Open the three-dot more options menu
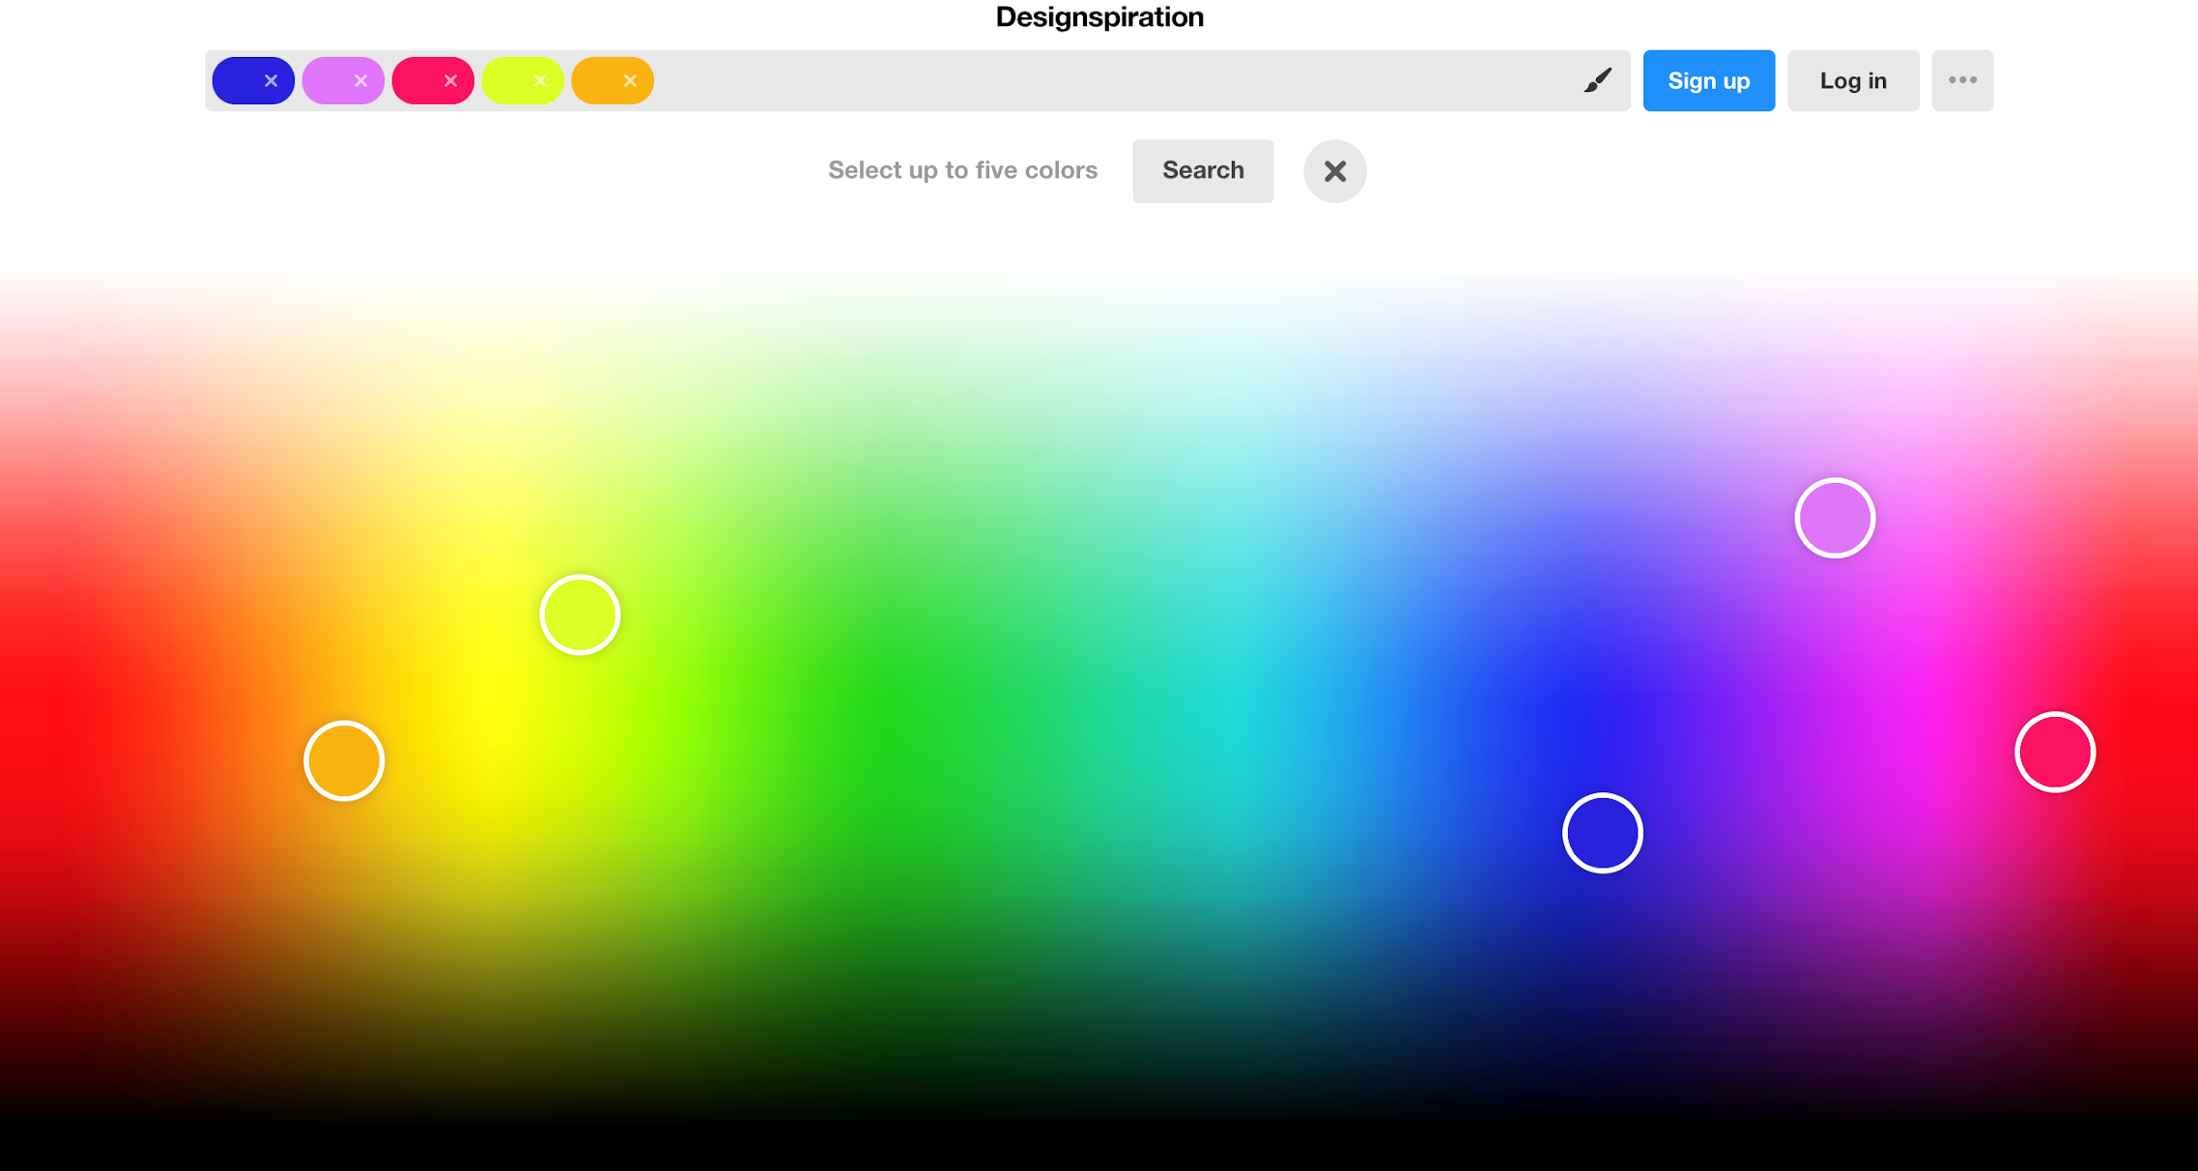2198x1171 pixels. pos(1962,80)
